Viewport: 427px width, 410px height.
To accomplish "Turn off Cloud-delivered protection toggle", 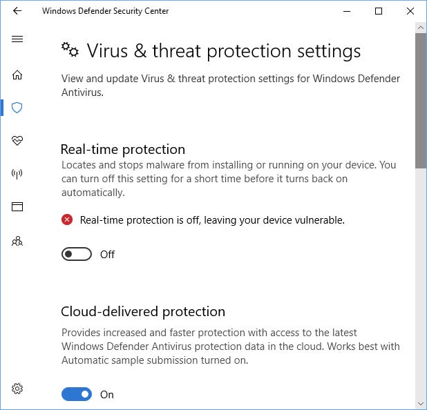I will click(x=77, y=394).
